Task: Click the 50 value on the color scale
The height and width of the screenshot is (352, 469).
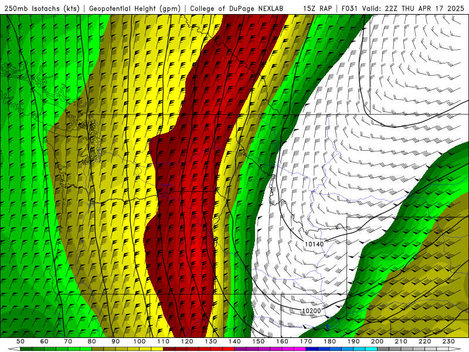Action: 21,341
